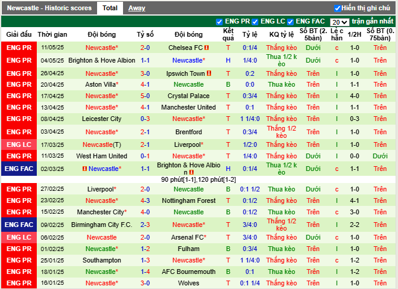Click the 4-3 score against Nottingham Forest

click(145, 200)
